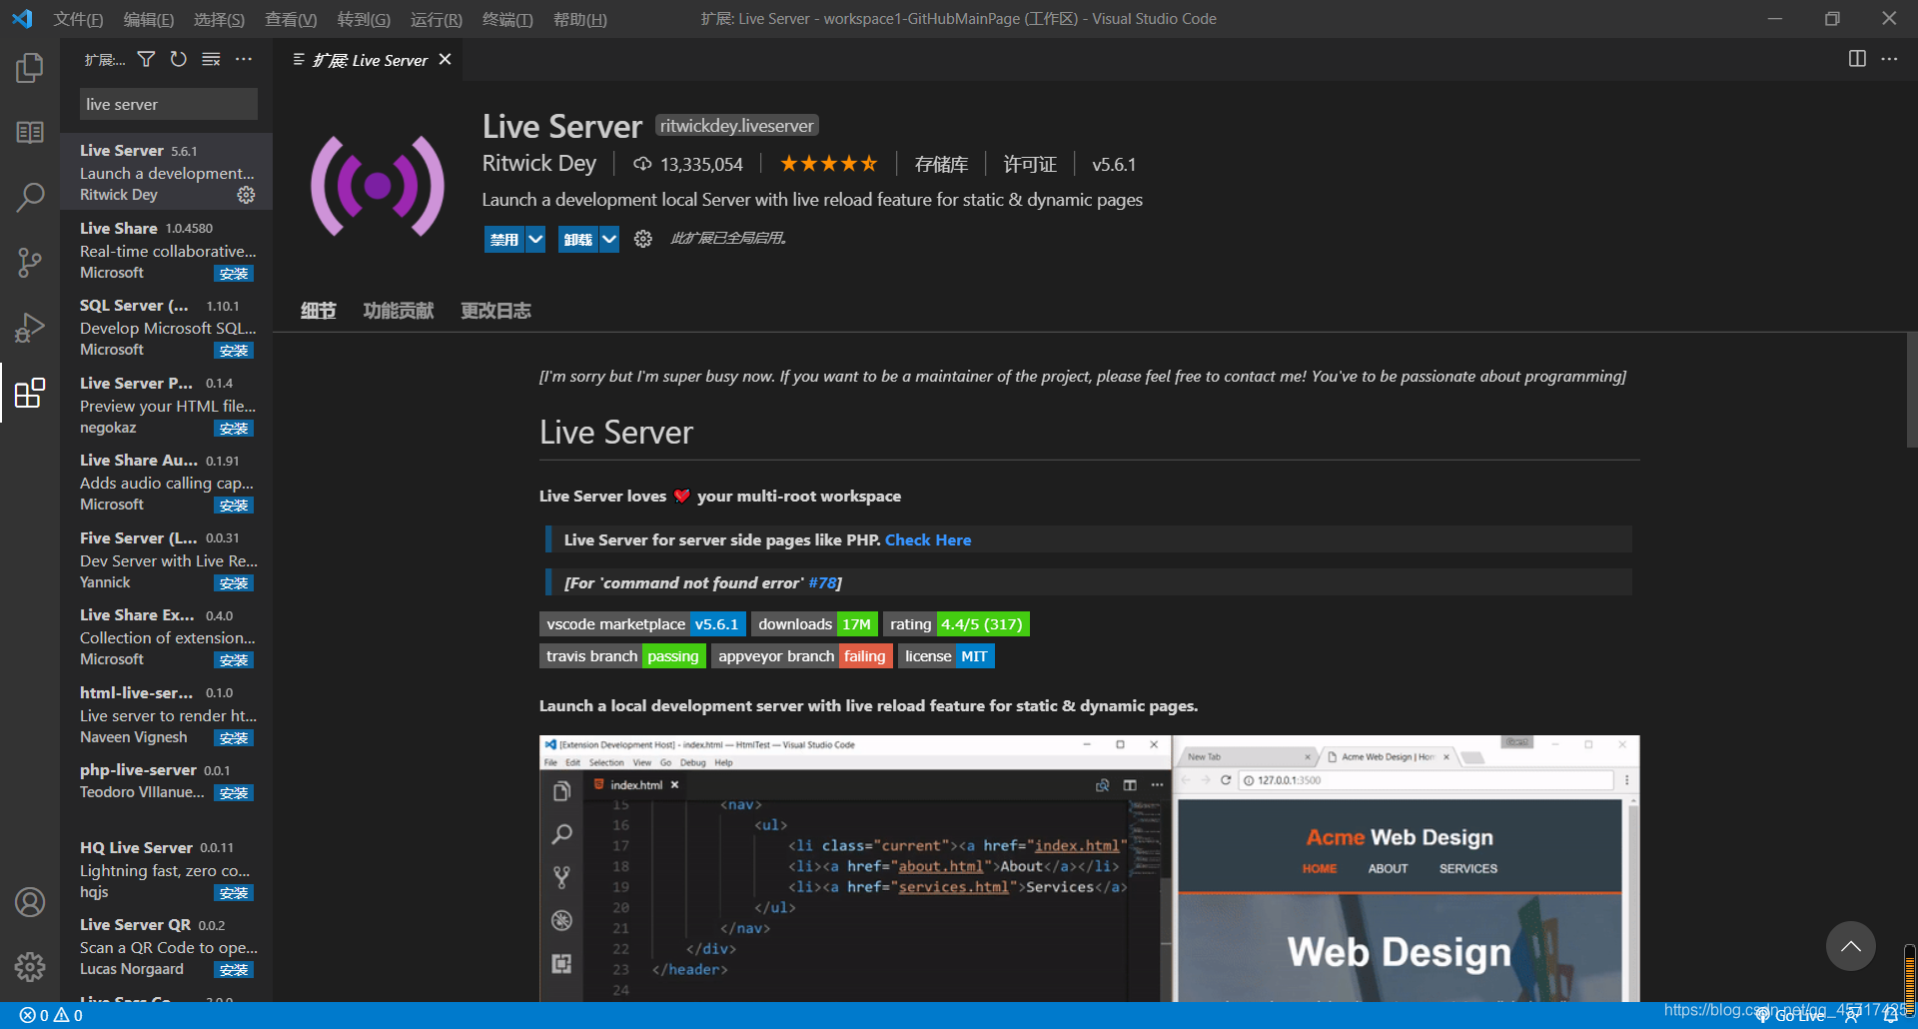1918x1029 pixels.
Task: Open the Source Control view
Action: pos(30,263)
